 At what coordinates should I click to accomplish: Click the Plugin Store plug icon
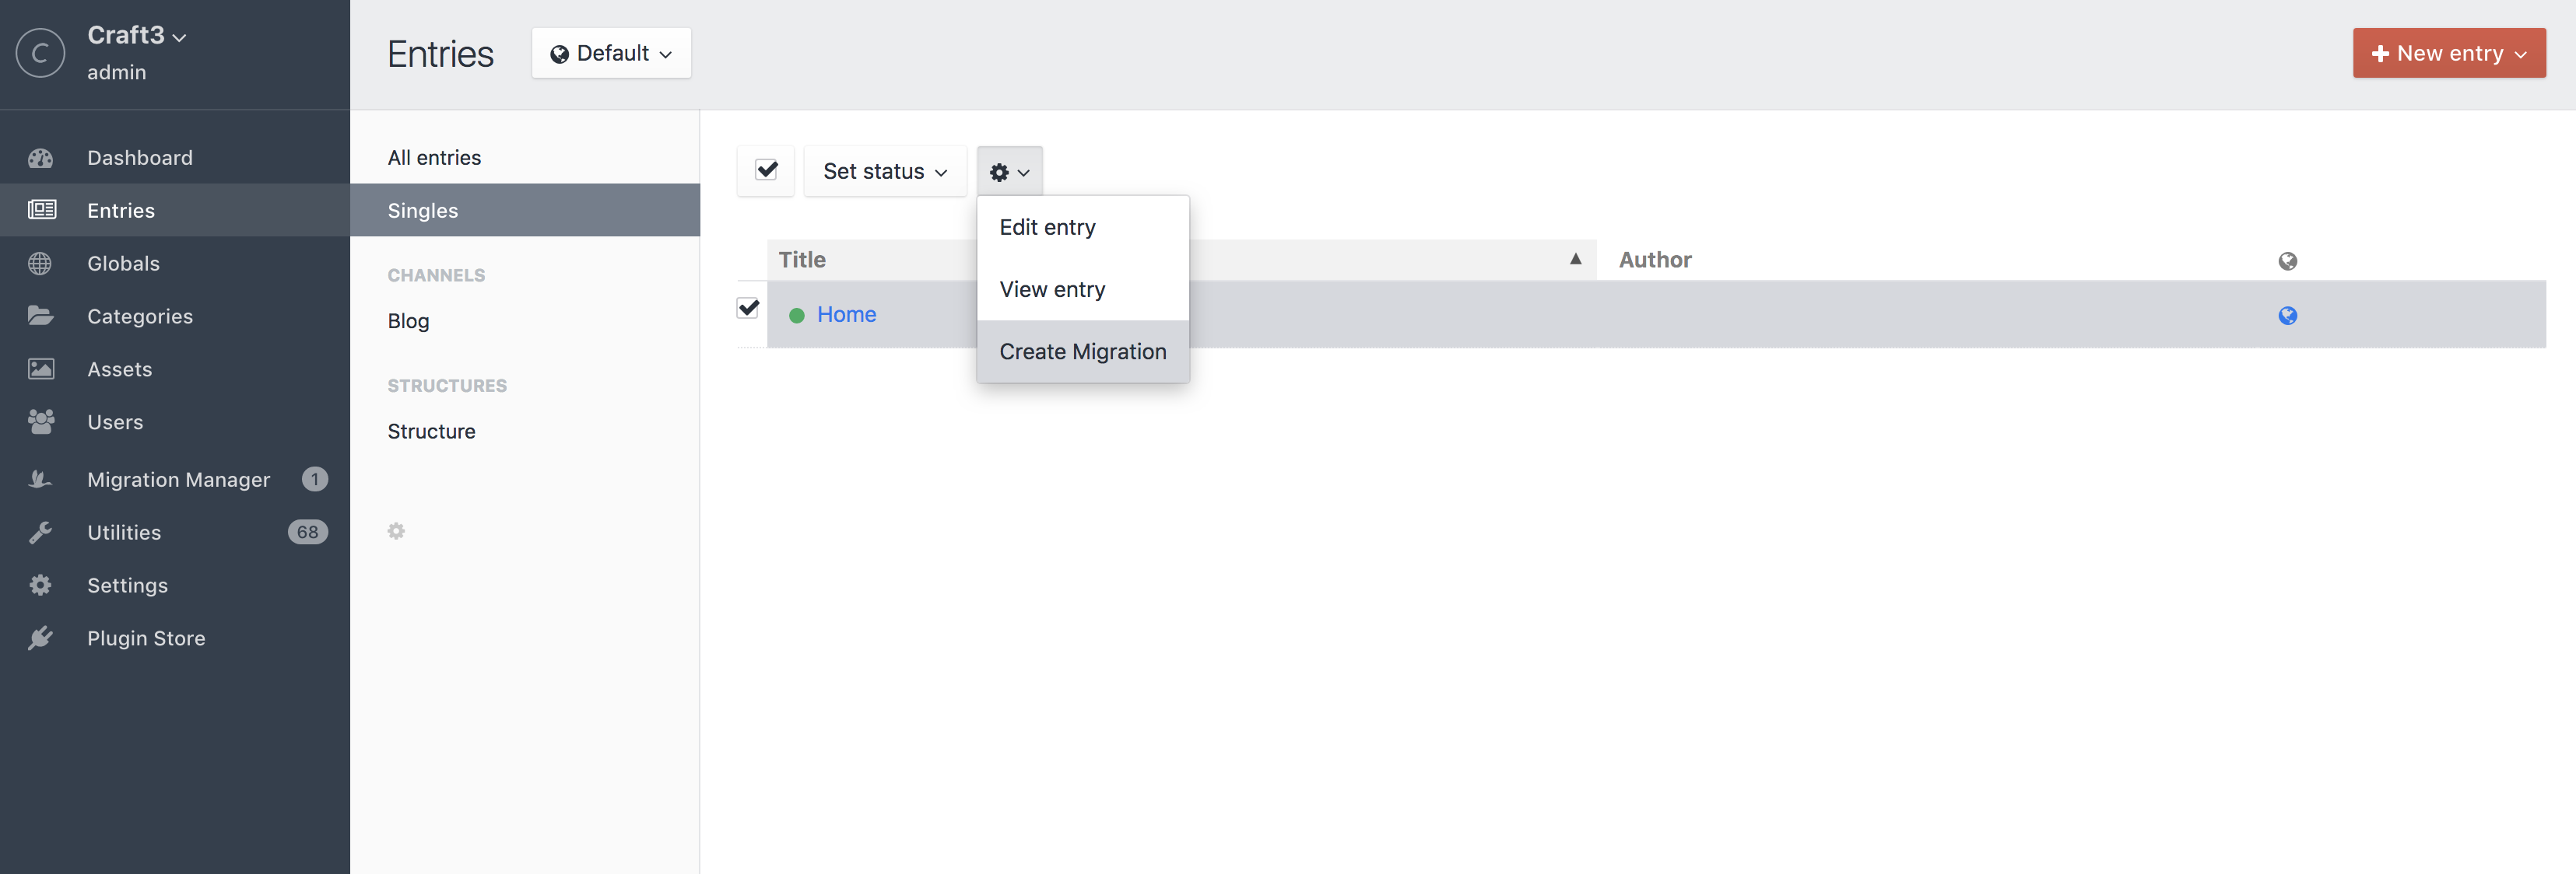(41, 638)
